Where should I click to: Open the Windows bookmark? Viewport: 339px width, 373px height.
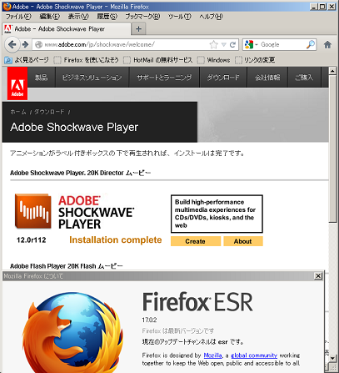(x=213, y=60)
